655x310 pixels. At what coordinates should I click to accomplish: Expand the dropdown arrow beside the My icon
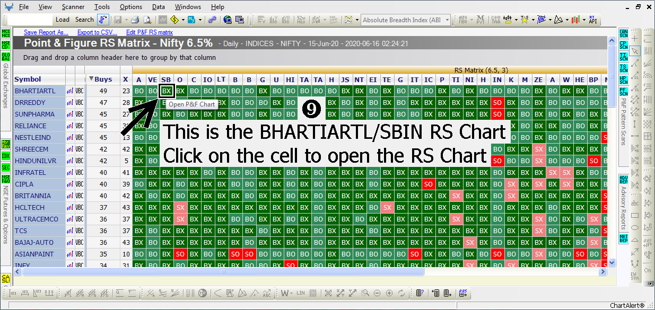[x=199, y=20]
